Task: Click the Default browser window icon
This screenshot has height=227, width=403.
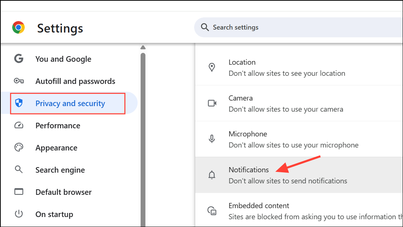Action: click(x=18, y=192)
